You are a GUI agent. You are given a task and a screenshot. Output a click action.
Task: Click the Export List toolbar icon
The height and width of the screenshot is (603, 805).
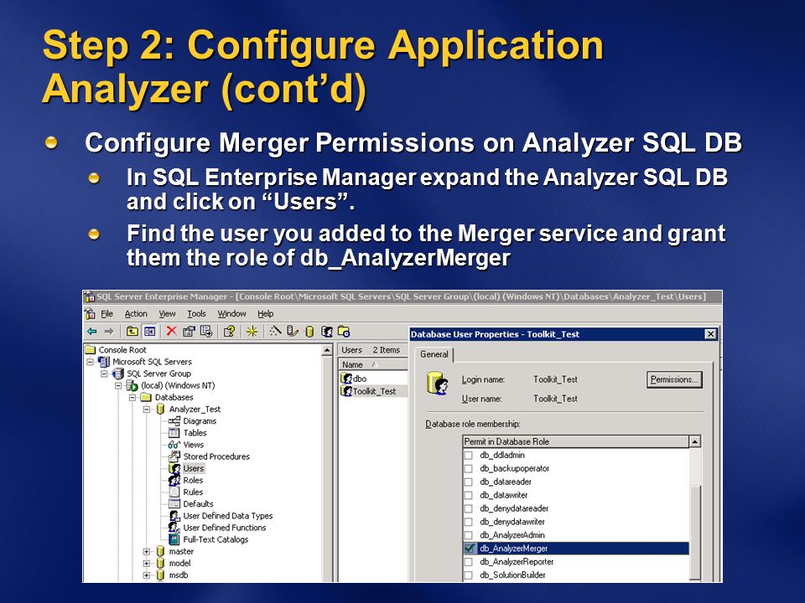point(206,332)
